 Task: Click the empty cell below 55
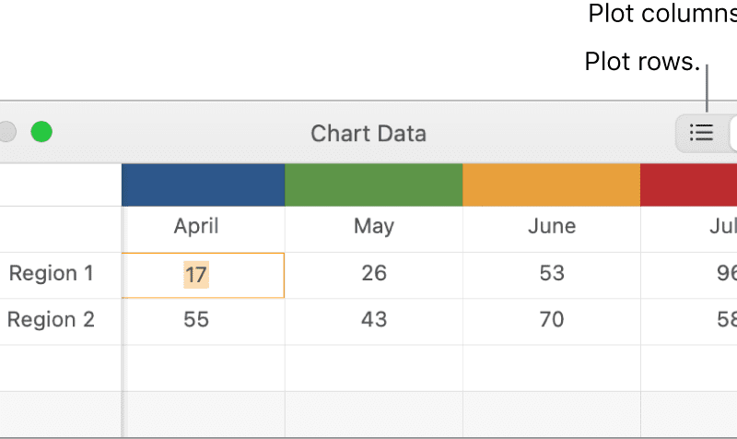click(203, 368)
